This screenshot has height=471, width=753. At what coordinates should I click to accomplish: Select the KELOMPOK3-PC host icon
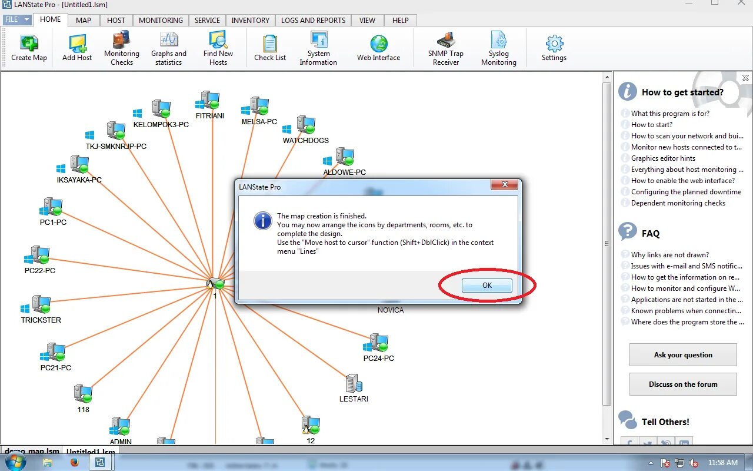coord(161,109)
